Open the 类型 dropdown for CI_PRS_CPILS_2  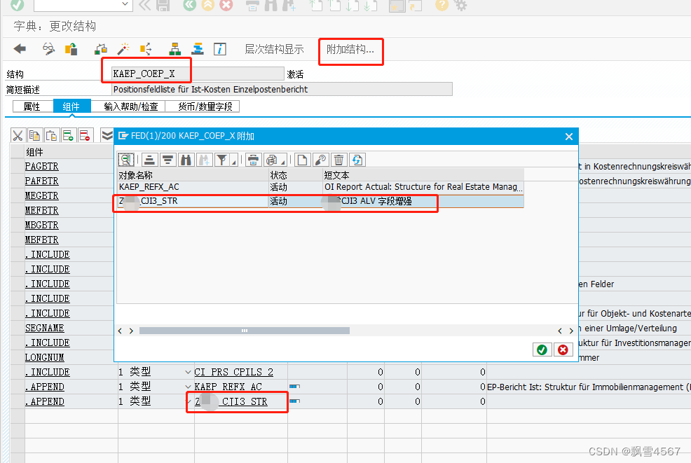point(187,371)
